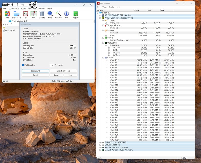Click the HWMonitor title bar icon

(x=98, y=3)
